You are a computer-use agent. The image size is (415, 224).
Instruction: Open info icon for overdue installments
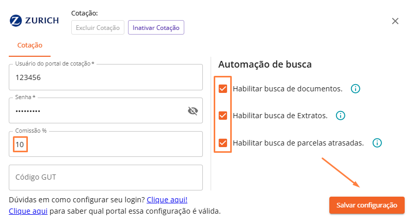tap(377, 143)
